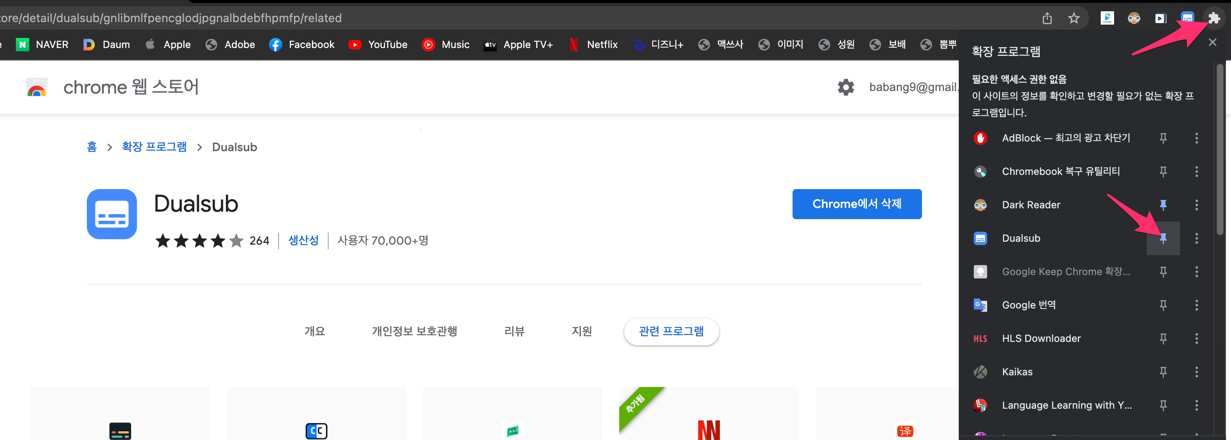Open the Extensions puzzle icon in the toolbar
Image resolution: width=1231 pixels, height=440 pixels.
[x=1214, y=18]
